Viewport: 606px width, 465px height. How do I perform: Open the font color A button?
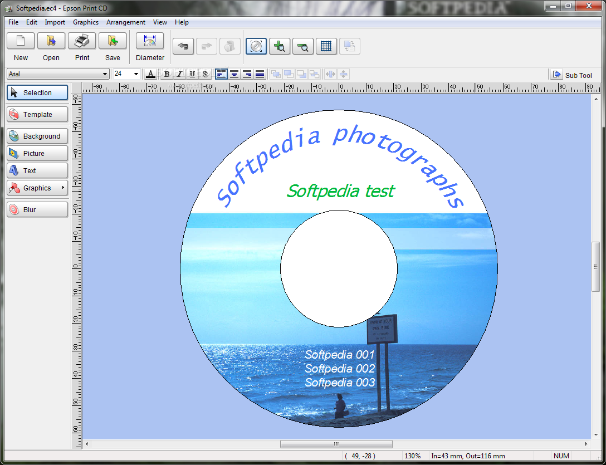point(151,74)
